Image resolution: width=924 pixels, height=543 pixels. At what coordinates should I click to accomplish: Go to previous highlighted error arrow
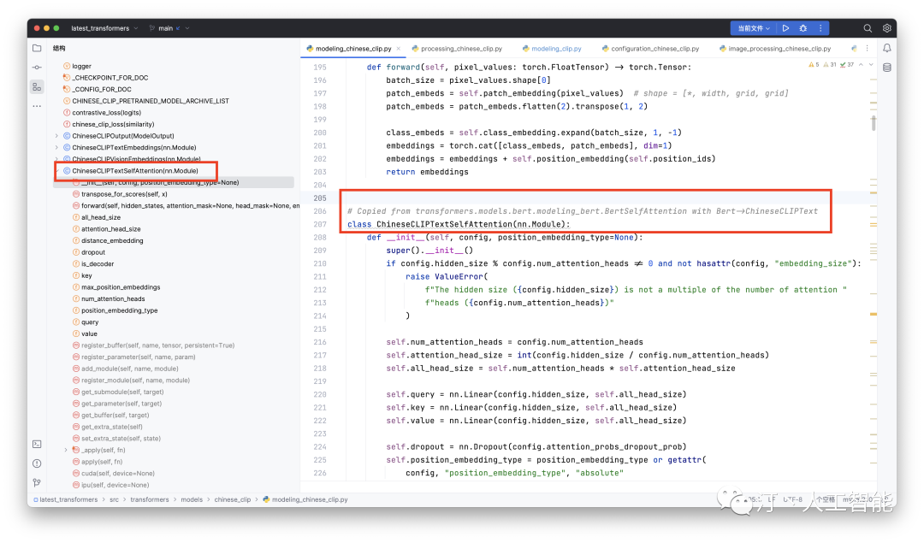861,65
